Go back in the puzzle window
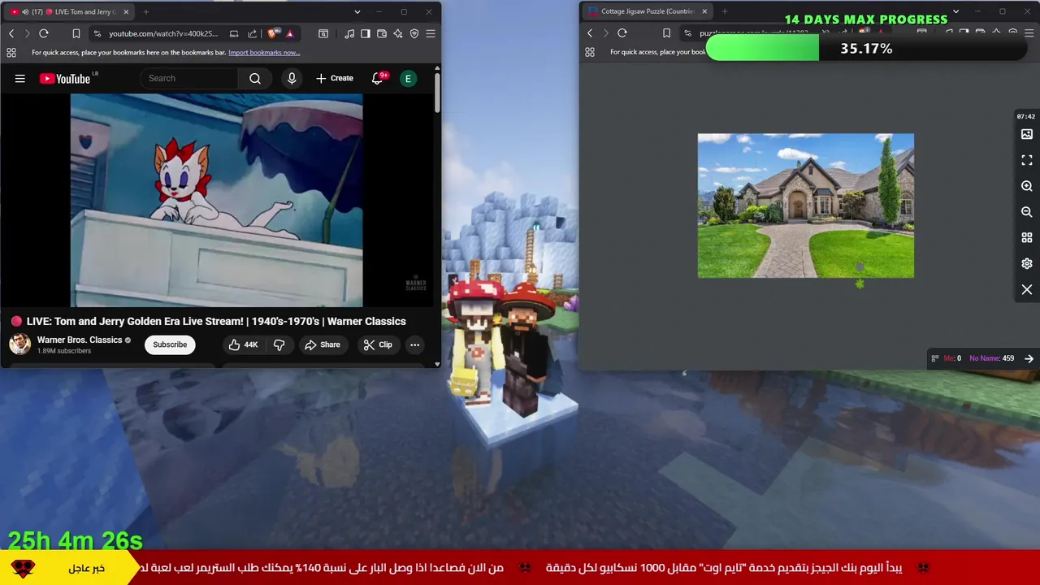Screen dimensions: 1040x585 tap(590, 33)
